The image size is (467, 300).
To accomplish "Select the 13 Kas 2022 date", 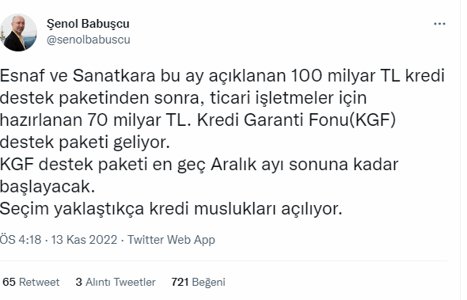I will (x=84, y=240).
